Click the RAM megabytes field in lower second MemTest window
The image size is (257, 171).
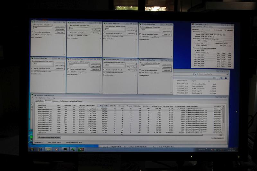(x=79, y=64)
